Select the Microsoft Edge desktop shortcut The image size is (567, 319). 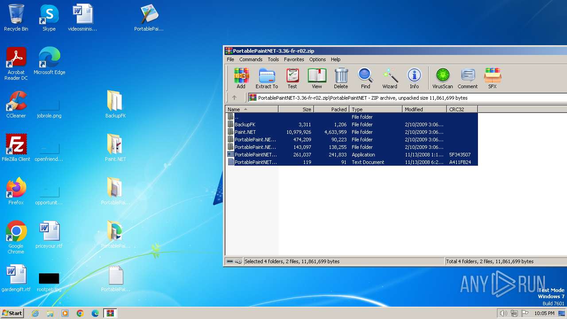pyautogui.click(x=49, y=61)
